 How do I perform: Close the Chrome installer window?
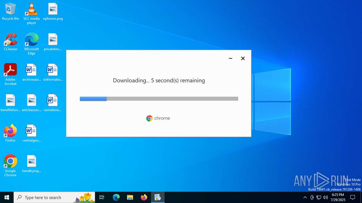[x=243, y=58]
